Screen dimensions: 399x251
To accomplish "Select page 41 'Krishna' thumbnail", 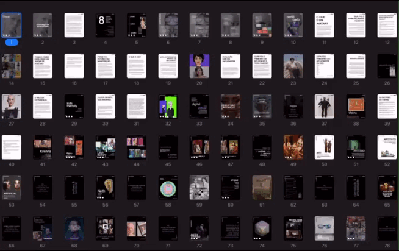I will (x=43, y=147).
